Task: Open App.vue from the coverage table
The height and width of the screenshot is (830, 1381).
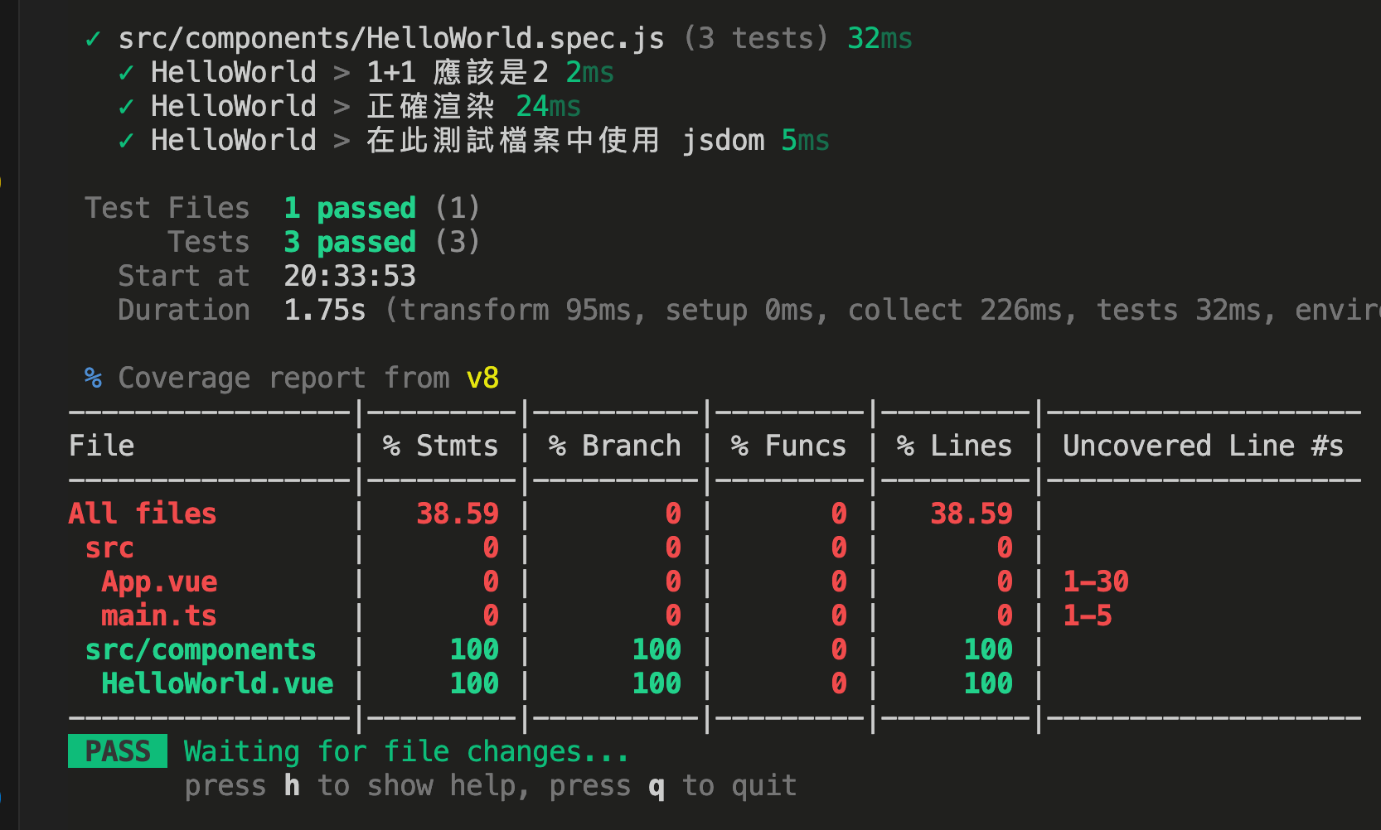Action: point(159,581)
